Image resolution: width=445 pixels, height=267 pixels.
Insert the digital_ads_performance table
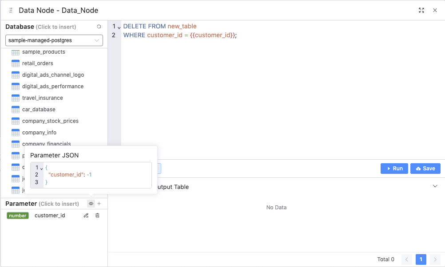tap(52, 86)
